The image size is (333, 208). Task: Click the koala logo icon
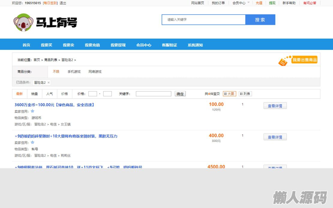tap(23, 23)
